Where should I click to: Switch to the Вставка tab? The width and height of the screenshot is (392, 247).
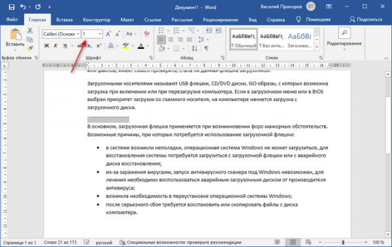tap(64, 20)
